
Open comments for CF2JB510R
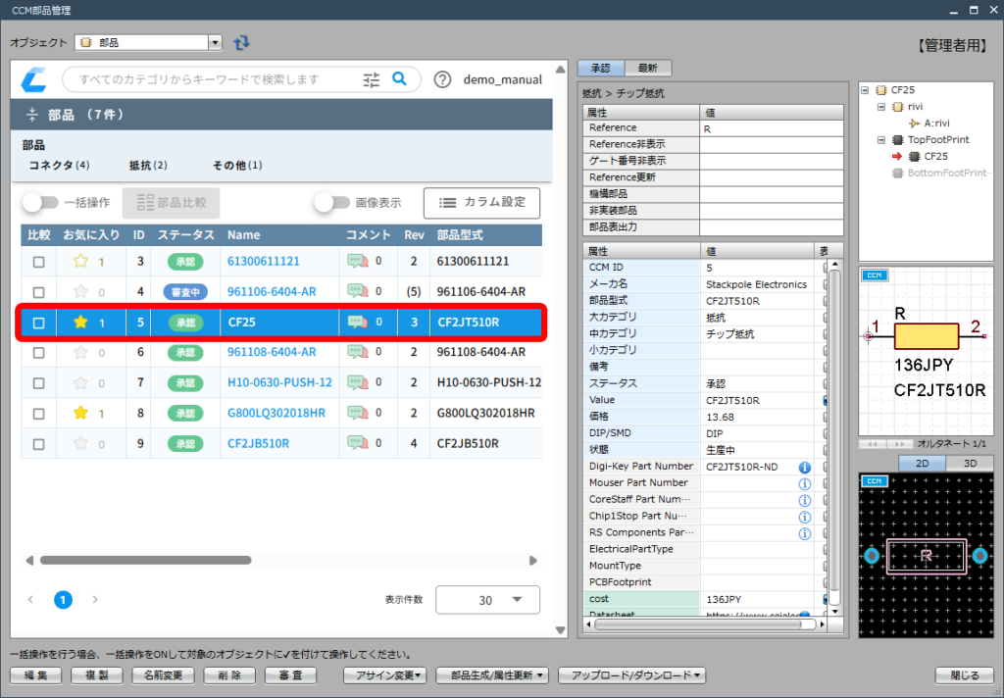358,443
